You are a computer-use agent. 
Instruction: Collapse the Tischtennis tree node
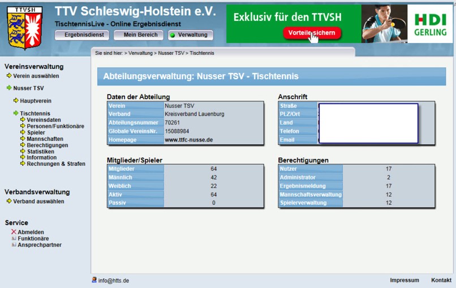pyautogui.click(x=16, y=113)
